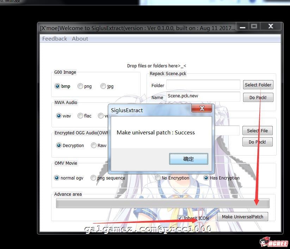Open the About menu
290x249 pixels.
[80, 39]
